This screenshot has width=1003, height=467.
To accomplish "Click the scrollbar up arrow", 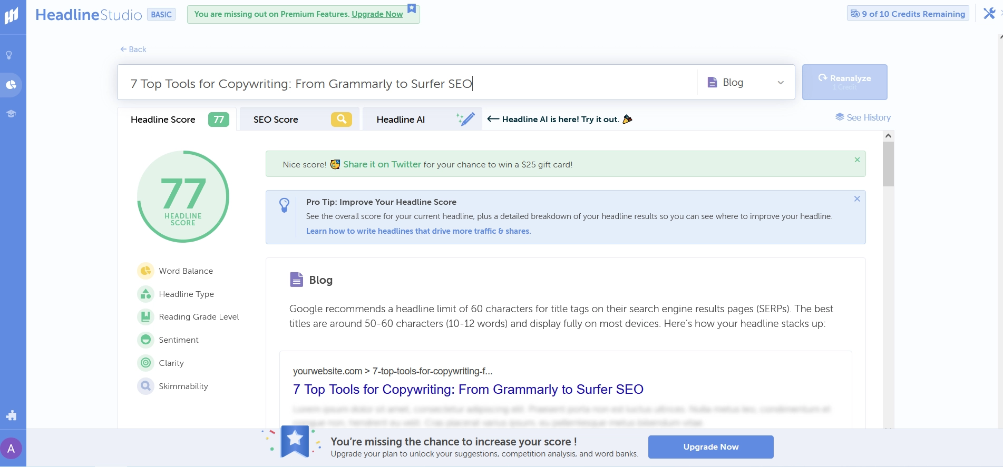I will tap(888, 136).
